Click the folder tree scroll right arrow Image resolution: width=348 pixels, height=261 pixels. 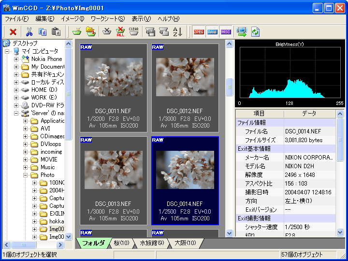point(60,245)
